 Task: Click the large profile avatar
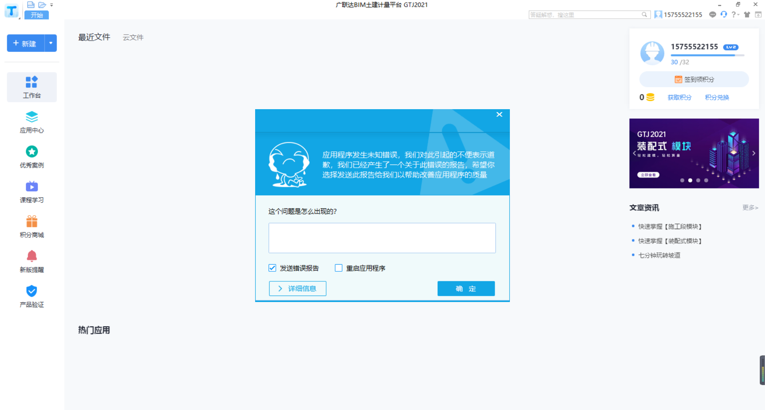[x=652, y=53]
